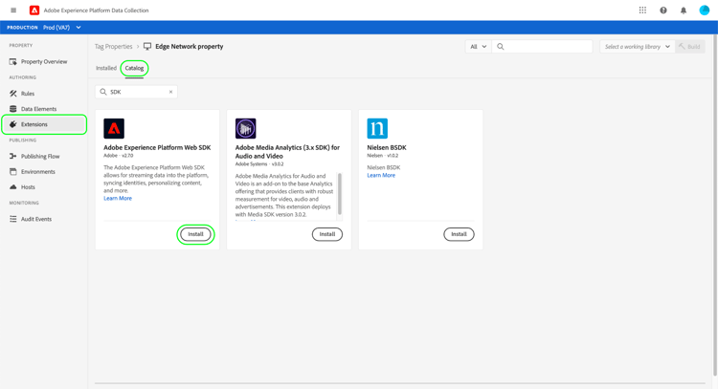718x389 pixels.
Task: Install Adobe Media Analytics extension
Action: [x=327, y=234]
